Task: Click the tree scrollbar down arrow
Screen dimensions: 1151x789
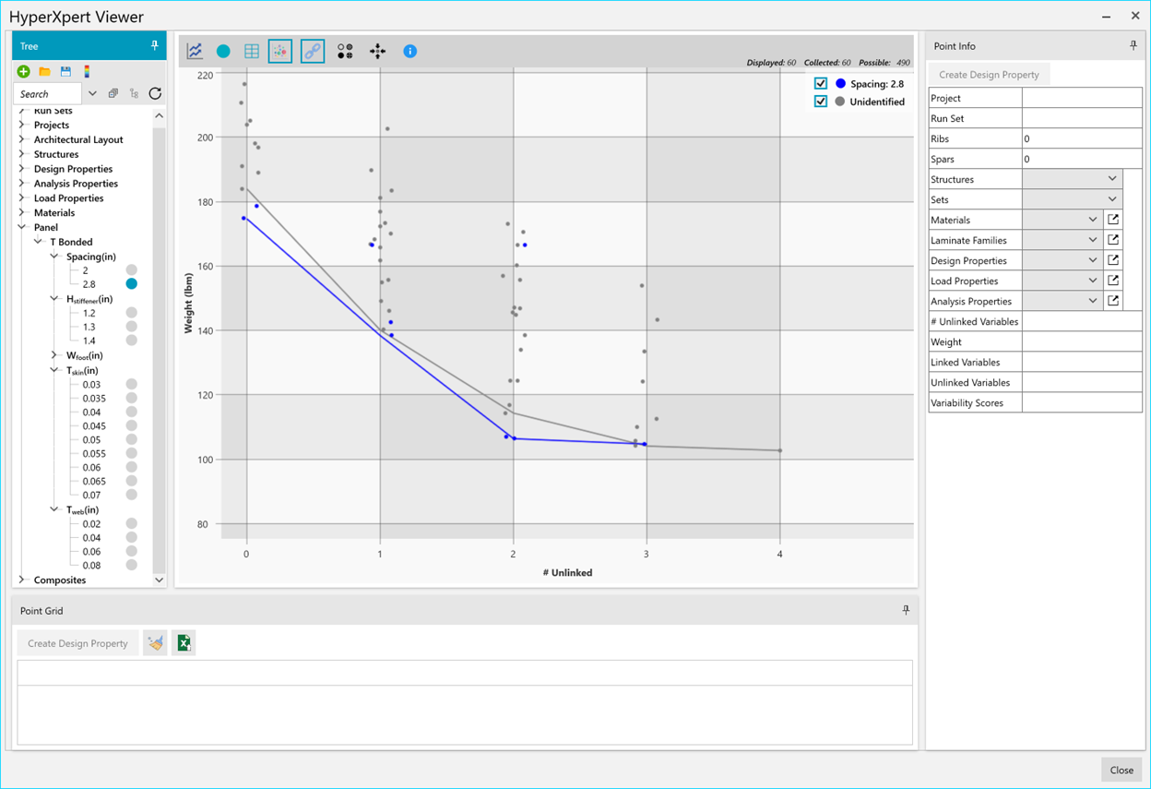Action: 160,580
